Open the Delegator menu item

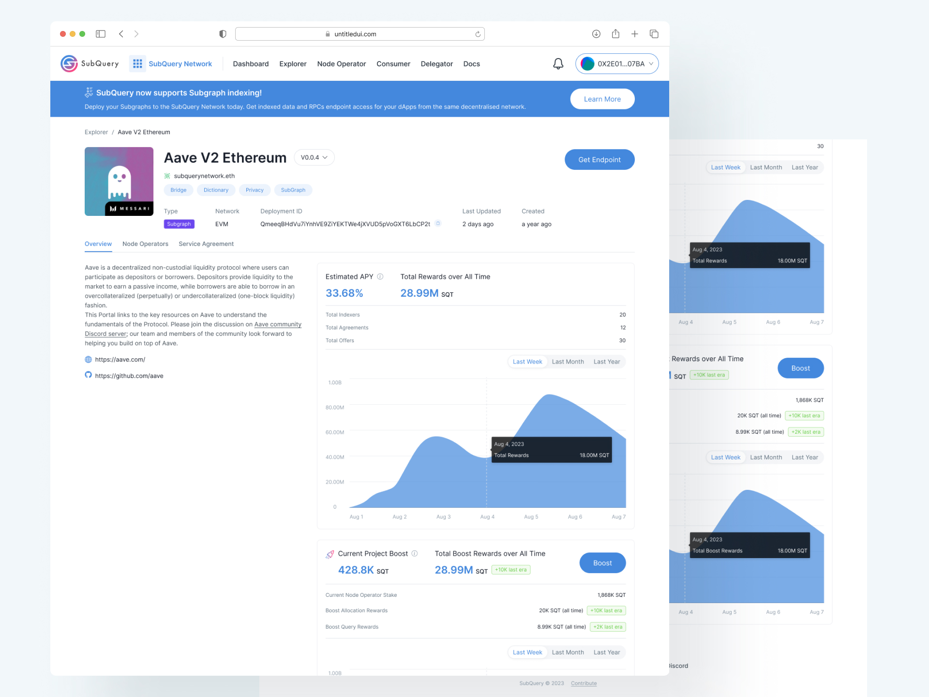(436, 64)
